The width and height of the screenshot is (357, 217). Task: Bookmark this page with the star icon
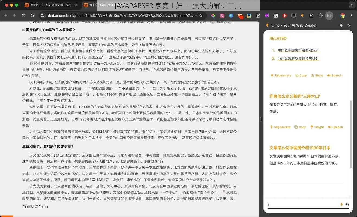(201, 16)
